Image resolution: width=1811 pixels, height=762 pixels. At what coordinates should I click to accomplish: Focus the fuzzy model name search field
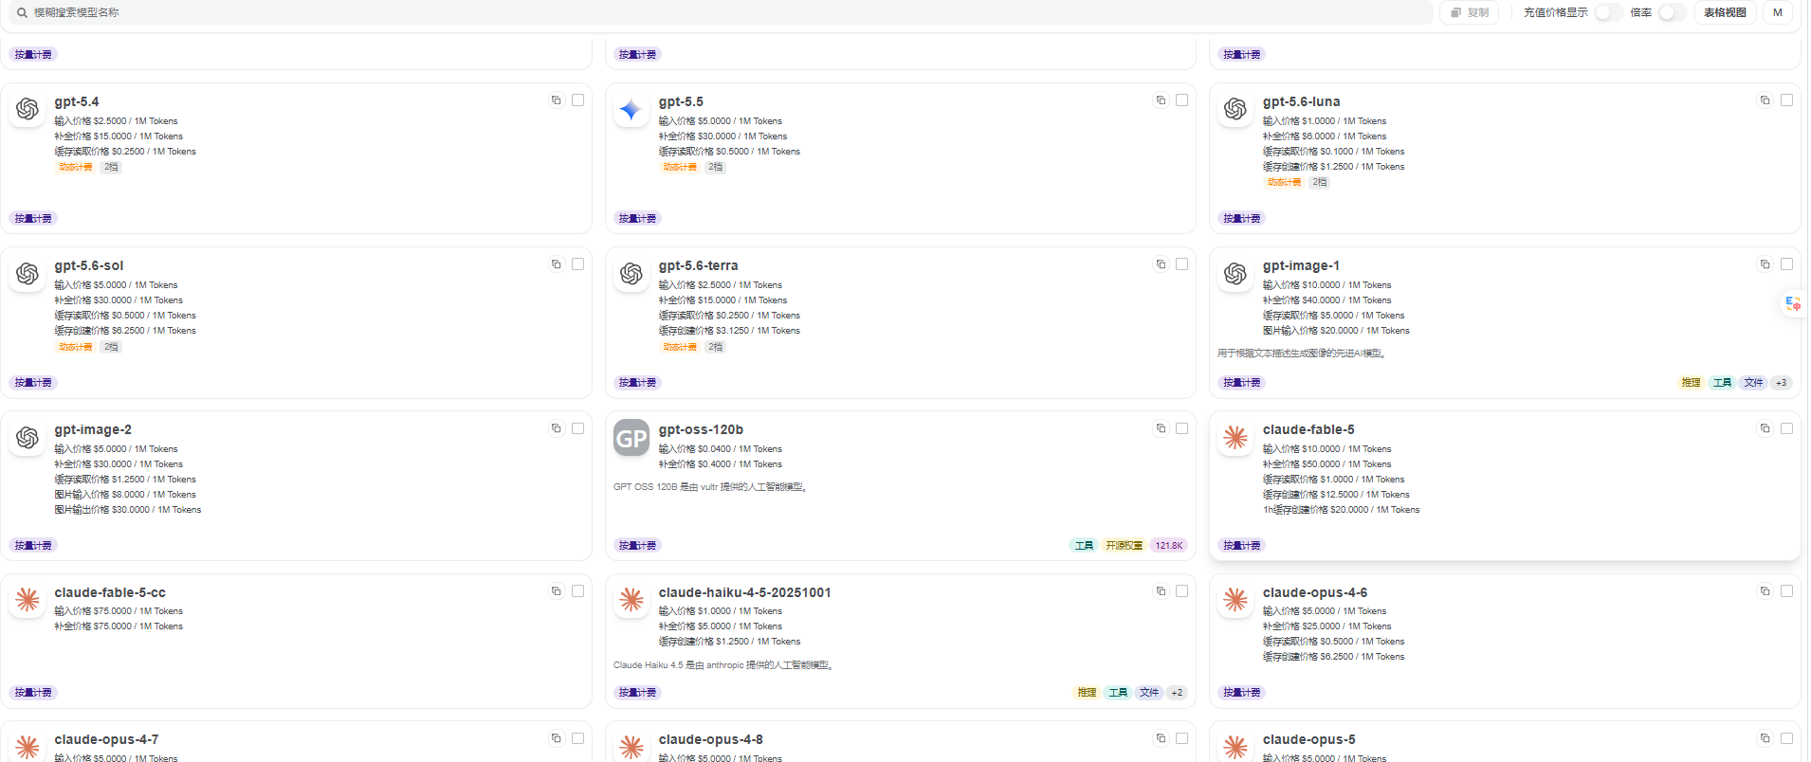pos(721,12)
